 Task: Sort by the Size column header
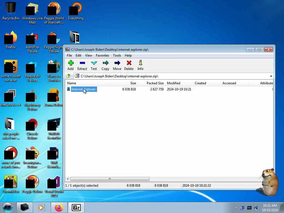pos(123,83)
